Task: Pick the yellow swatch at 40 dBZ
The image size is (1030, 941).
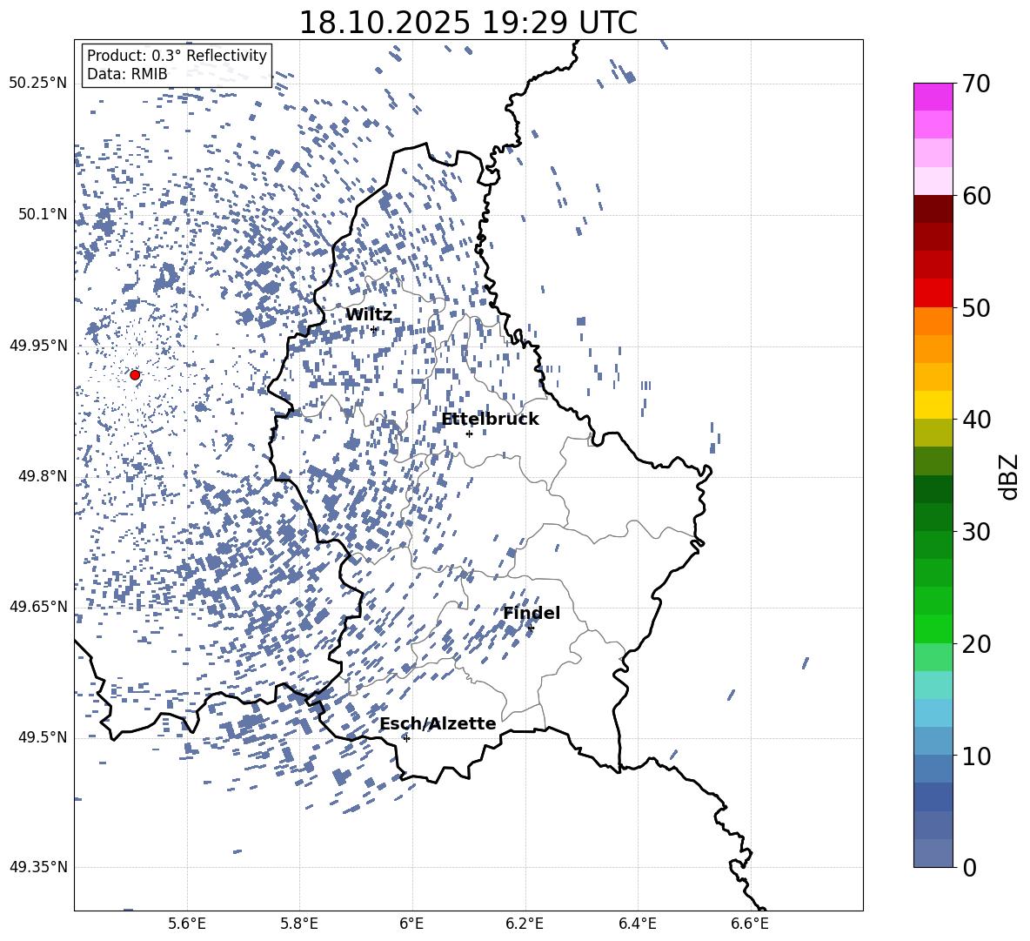Action: point(933,405)
